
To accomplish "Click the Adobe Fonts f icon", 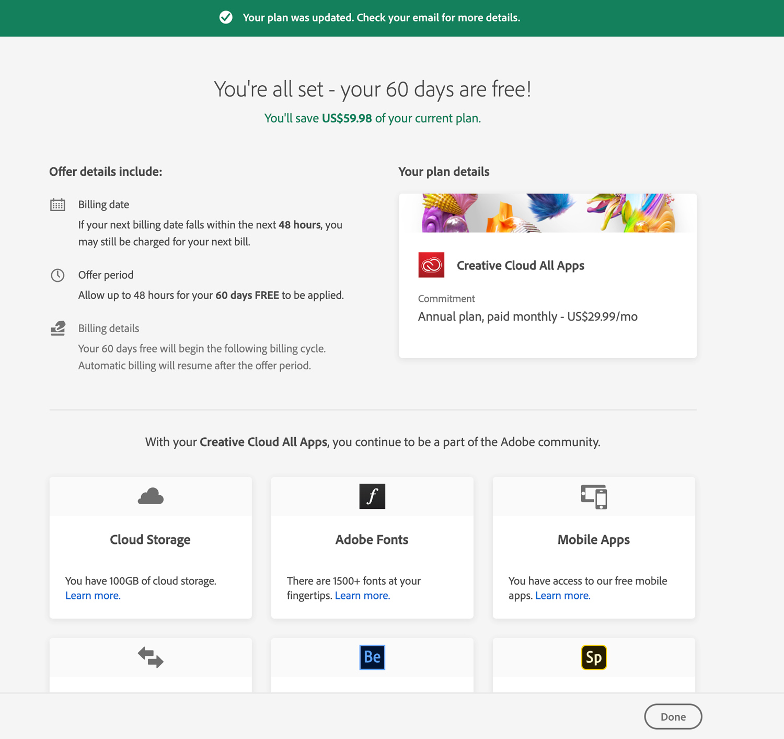I will [372, 496].
